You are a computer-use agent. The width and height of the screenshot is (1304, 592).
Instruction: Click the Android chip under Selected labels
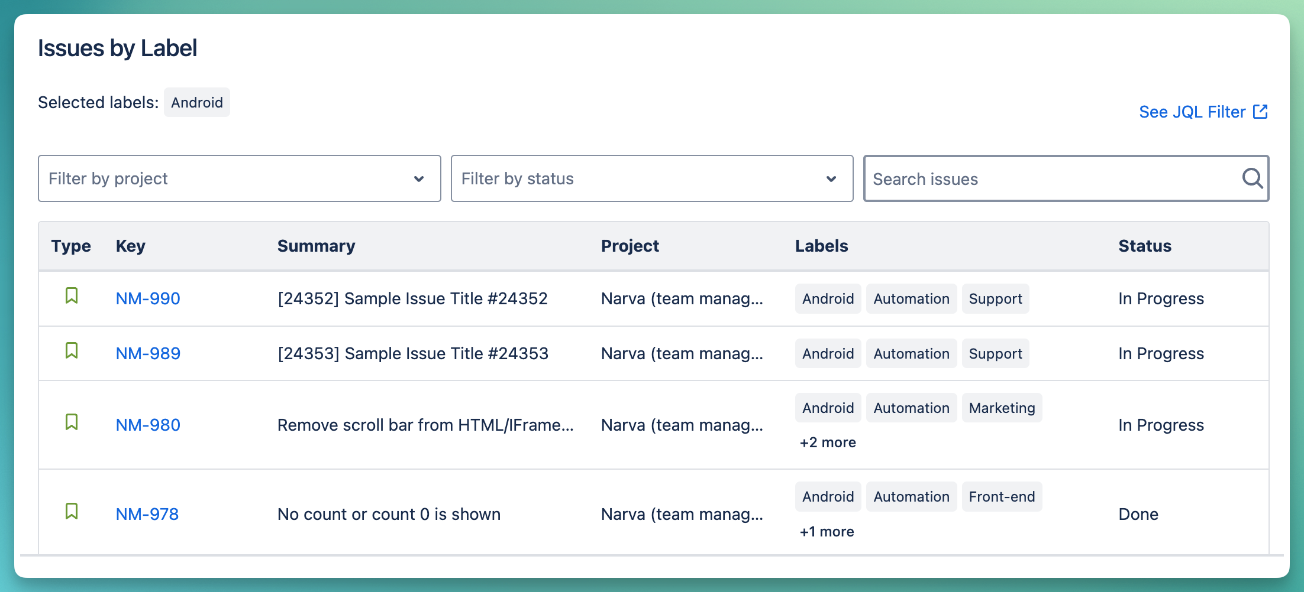click(196, 102)
